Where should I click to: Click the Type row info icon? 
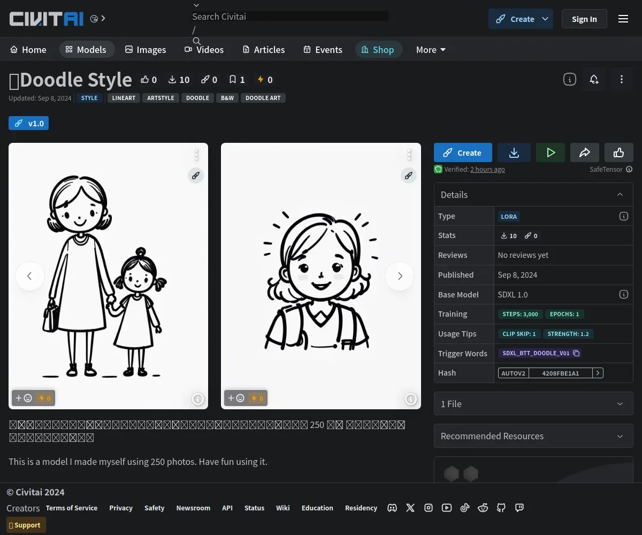tap(623, 216)
